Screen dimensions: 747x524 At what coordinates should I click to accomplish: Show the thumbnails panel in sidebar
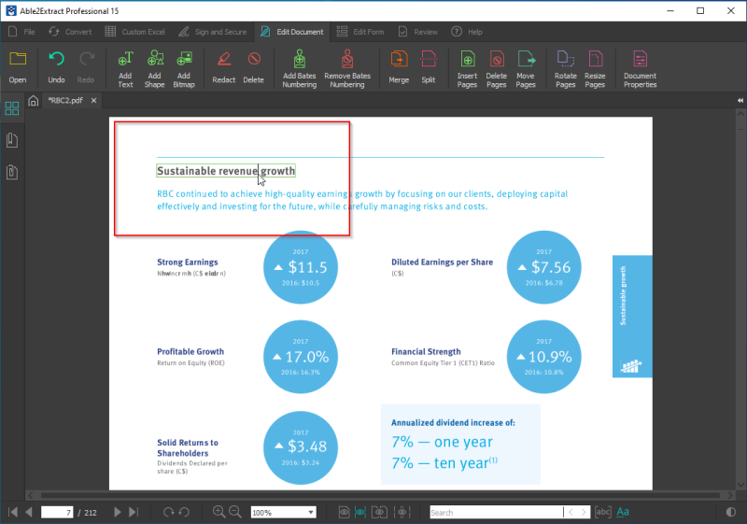point(12,108)
